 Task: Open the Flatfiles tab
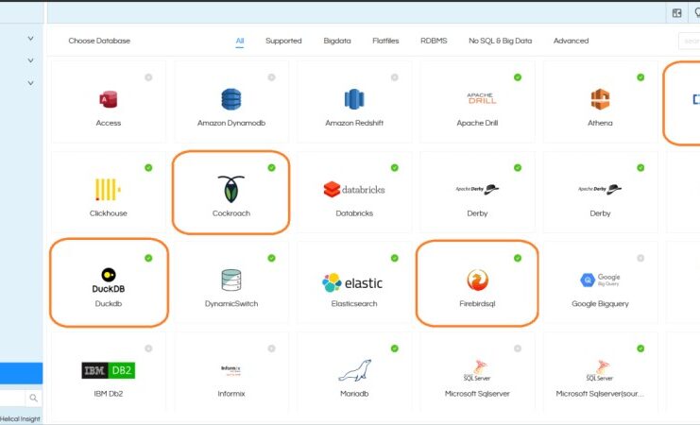[385, 41]
